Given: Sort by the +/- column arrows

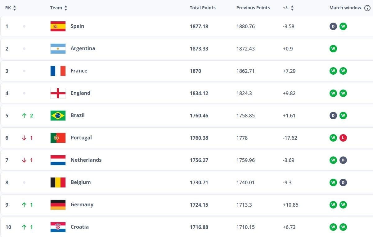Looking at the screenshot, I should click(292, 8).
